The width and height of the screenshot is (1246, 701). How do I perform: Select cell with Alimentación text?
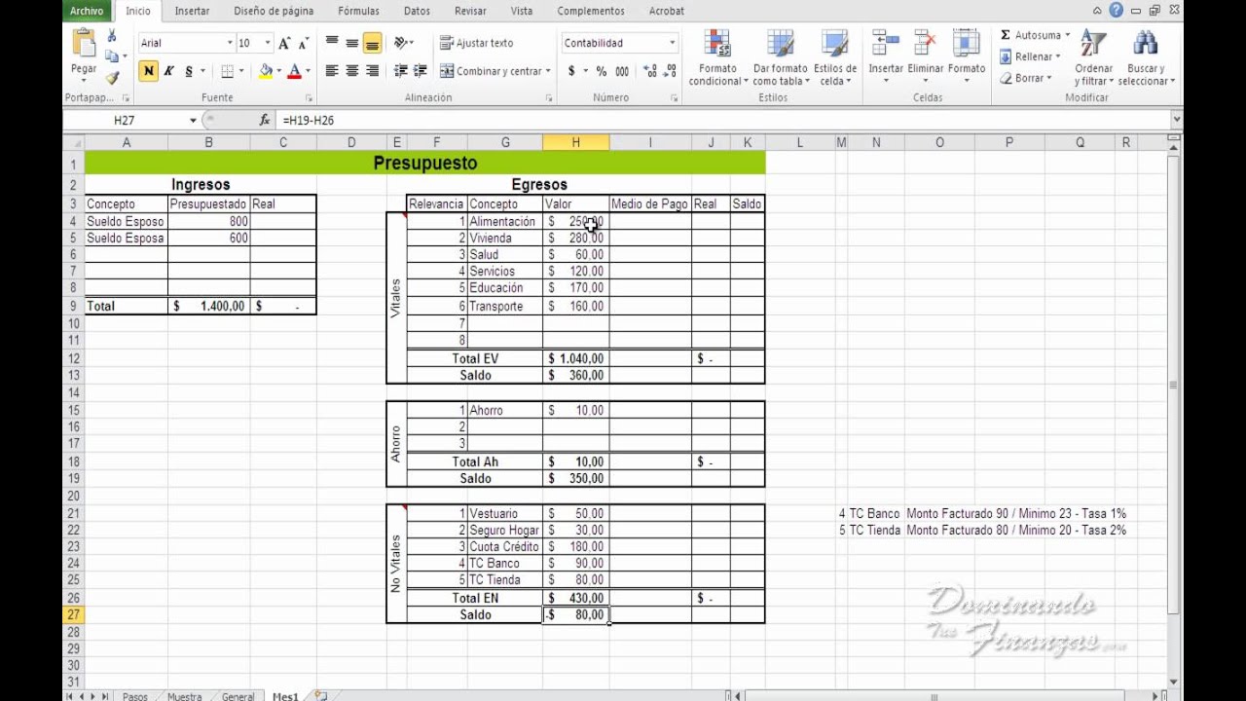(504, 221)
